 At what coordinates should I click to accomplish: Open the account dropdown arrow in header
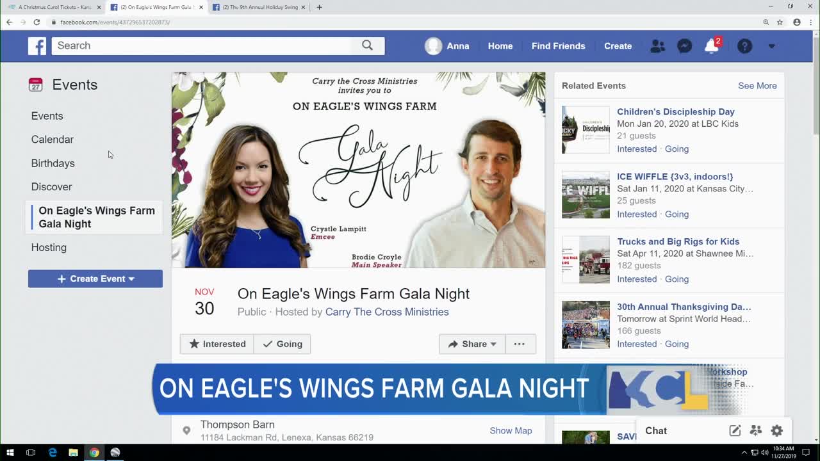pos(771,46)
